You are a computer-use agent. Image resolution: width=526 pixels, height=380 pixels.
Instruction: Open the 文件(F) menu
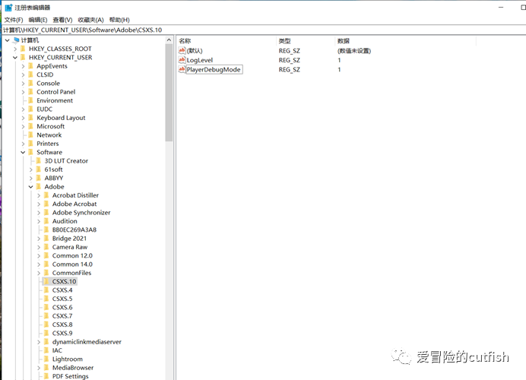point(14,20)
